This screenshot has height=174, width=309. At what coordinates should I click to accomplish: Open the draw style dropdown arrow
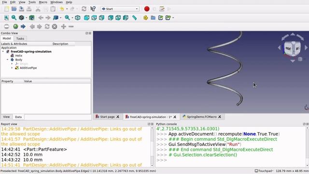(27, 18)
